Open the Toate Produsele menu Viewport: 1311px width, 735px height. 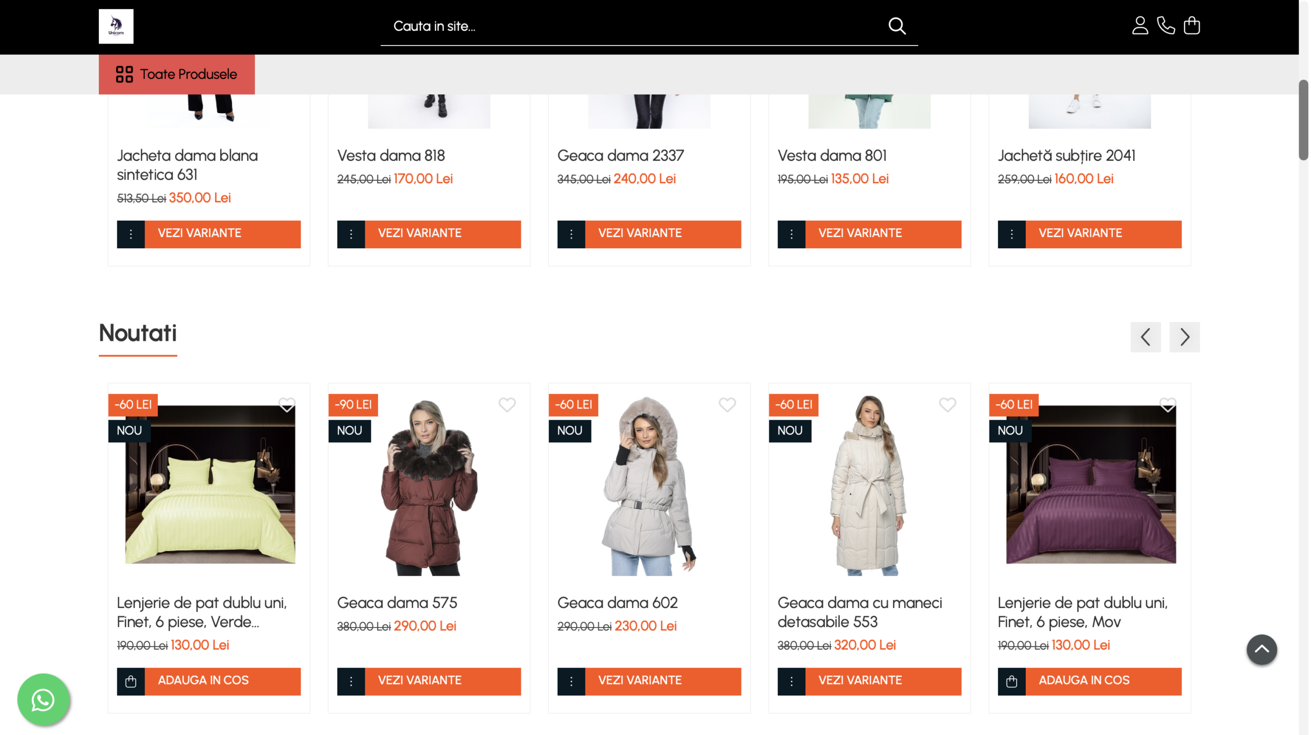tap(176, 74)
